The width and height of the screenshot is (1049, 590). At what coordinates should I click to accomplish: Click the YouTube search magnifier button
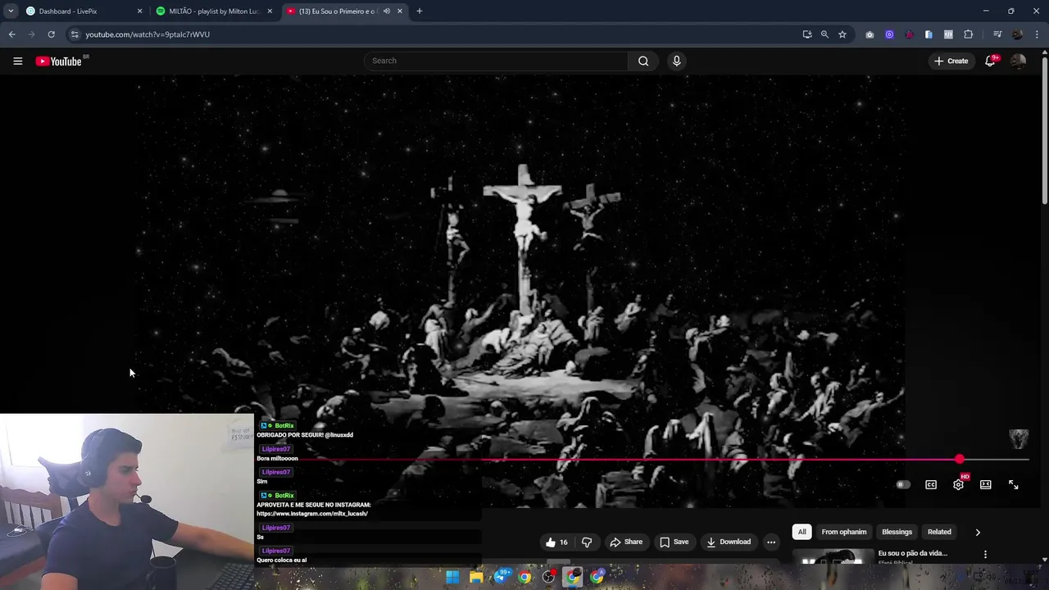pos(643,61)
